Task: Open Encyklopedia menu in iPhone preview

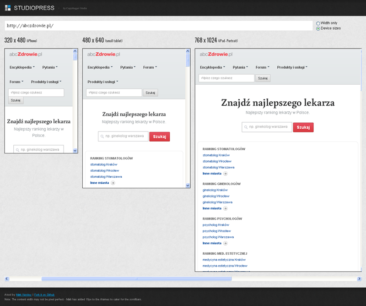Action: 22,67
